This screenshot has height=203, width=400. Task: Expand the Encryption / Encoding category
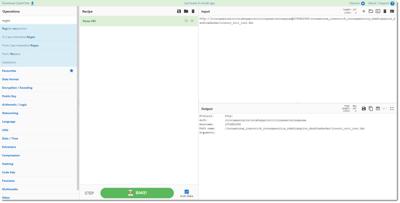(17, 88)
